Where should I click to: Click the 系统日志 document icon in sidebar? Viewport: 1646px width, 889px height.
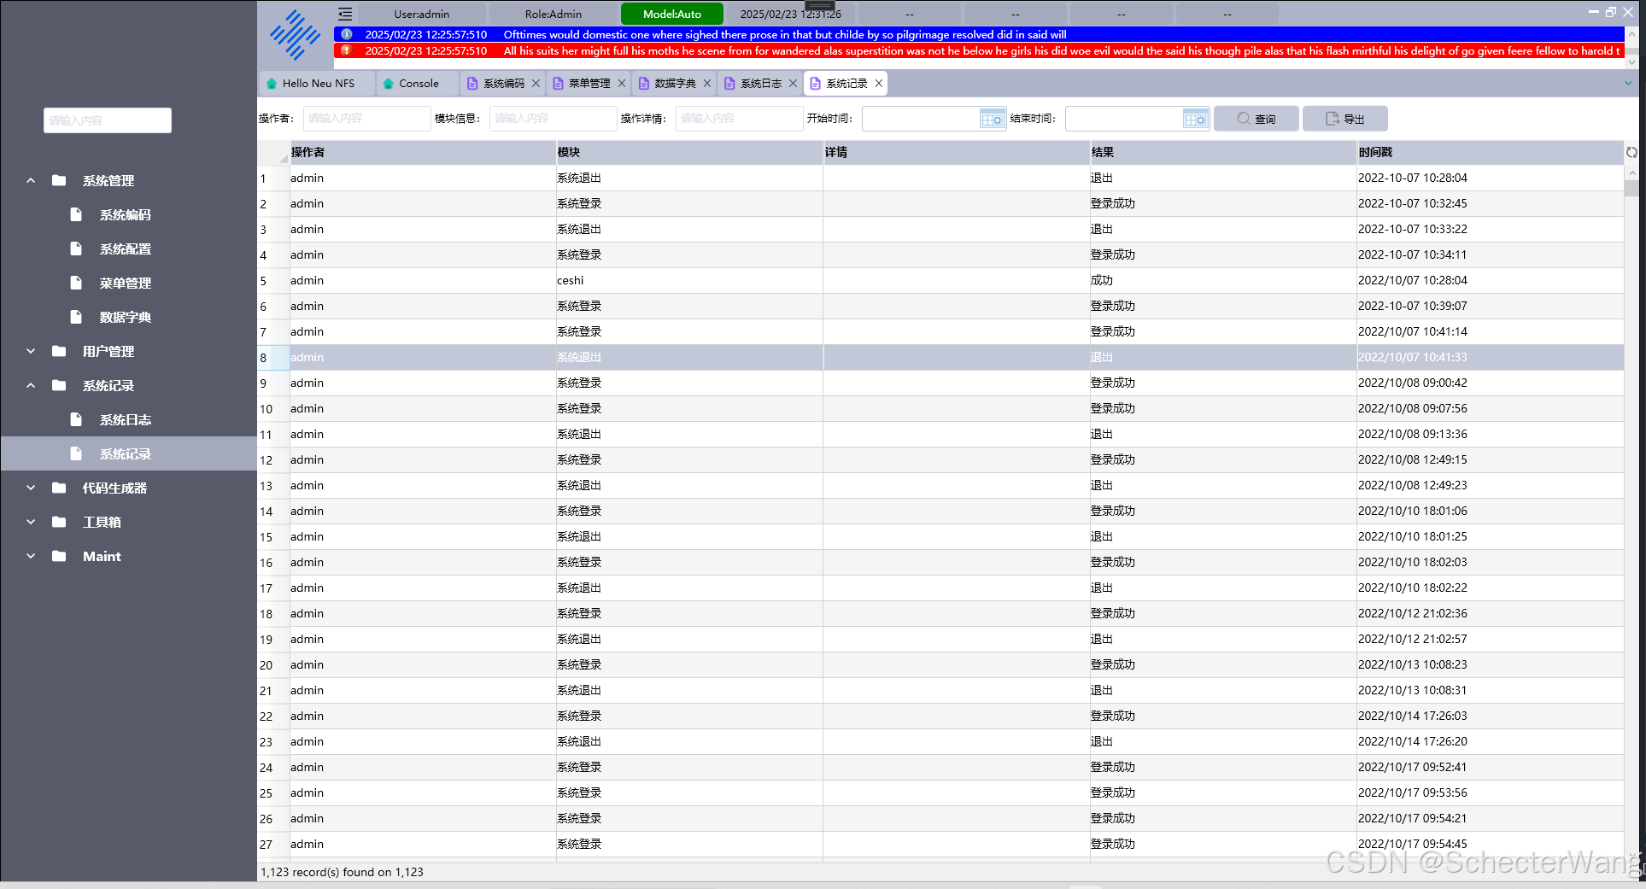pos(76,419)
